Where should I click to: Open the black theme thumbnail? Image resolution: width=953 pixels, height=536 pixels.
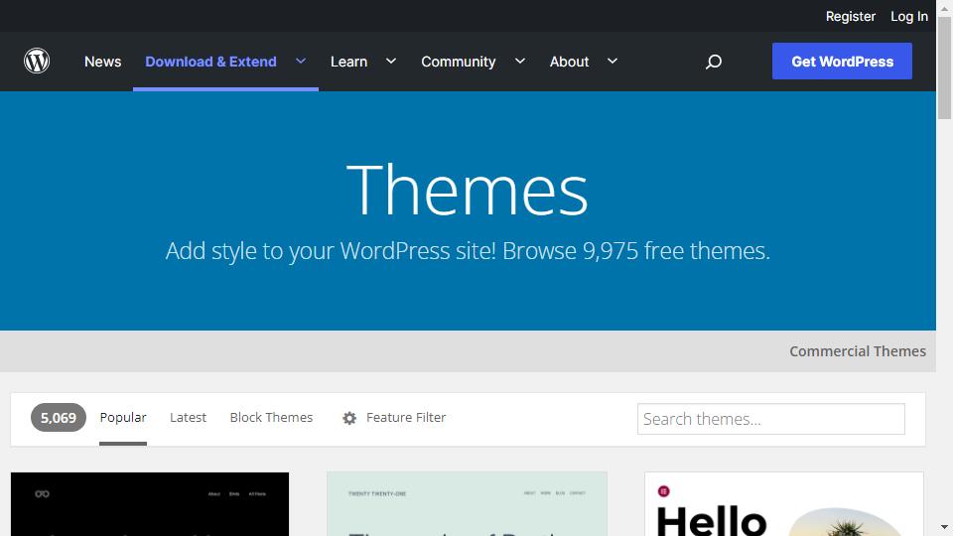[x=150, y=504]
